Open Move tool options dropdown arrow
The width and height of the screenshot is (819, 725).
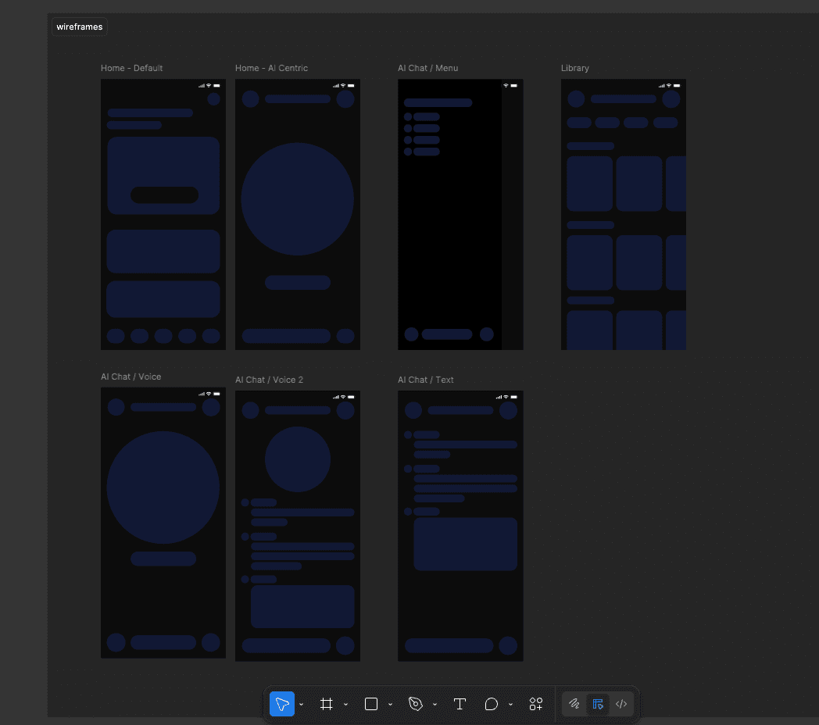pyautogui.click(x=302, y=704)
